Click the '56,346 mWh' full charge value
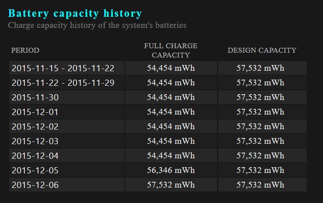This screenshot has width=323, height=203. (x=171, y=170)
